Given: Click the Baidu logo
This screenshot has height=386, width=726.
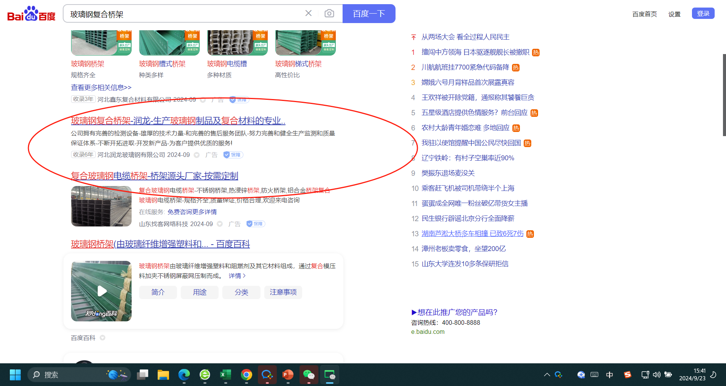Looking at the screenshot, I should click(x=31, y=14).
